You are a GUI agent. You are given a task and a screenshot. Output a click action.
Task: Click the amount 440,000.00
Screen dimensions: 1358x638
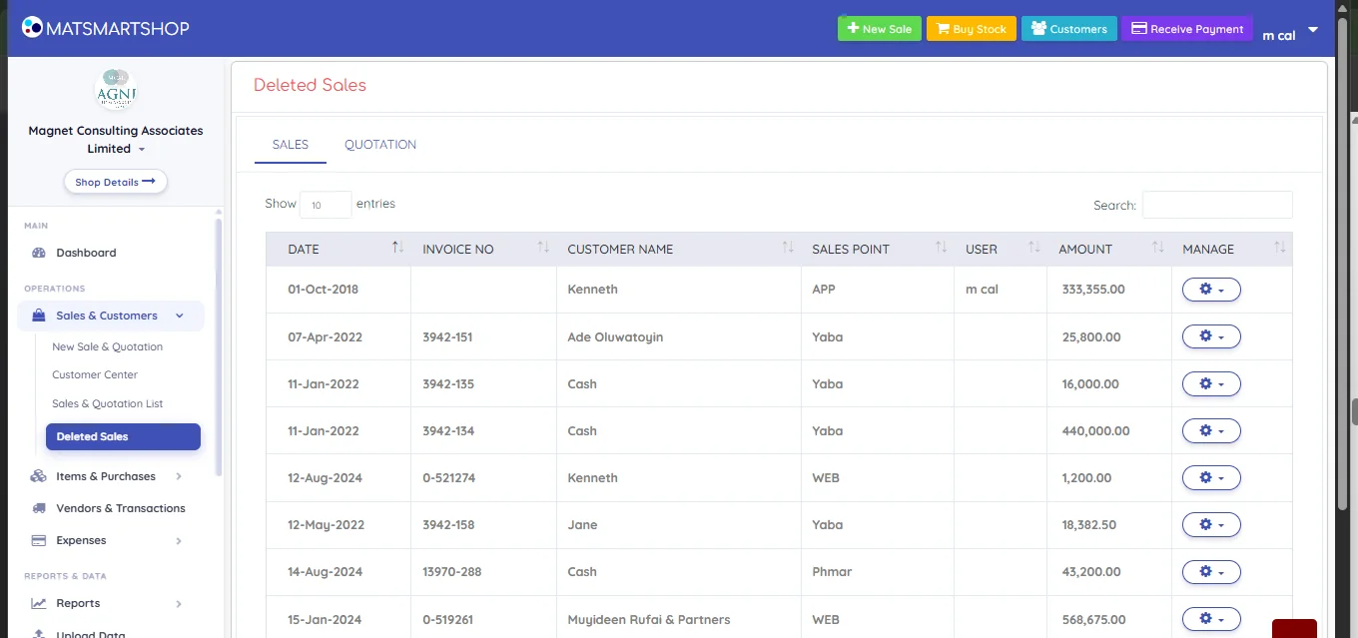pos(1096,430)
